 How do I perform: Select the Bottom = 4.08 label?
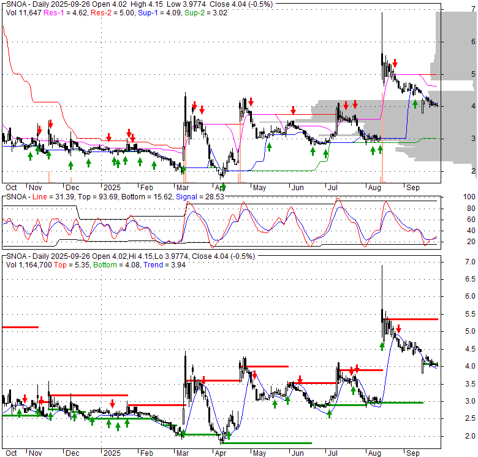117,265
